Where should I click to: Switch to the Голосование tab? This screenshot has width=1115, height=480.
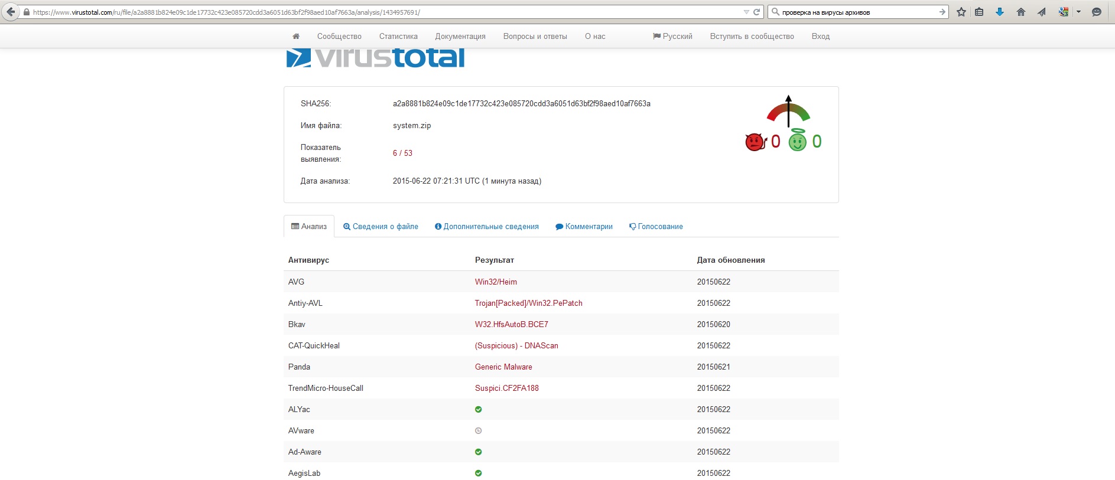[x=656, y=226]
